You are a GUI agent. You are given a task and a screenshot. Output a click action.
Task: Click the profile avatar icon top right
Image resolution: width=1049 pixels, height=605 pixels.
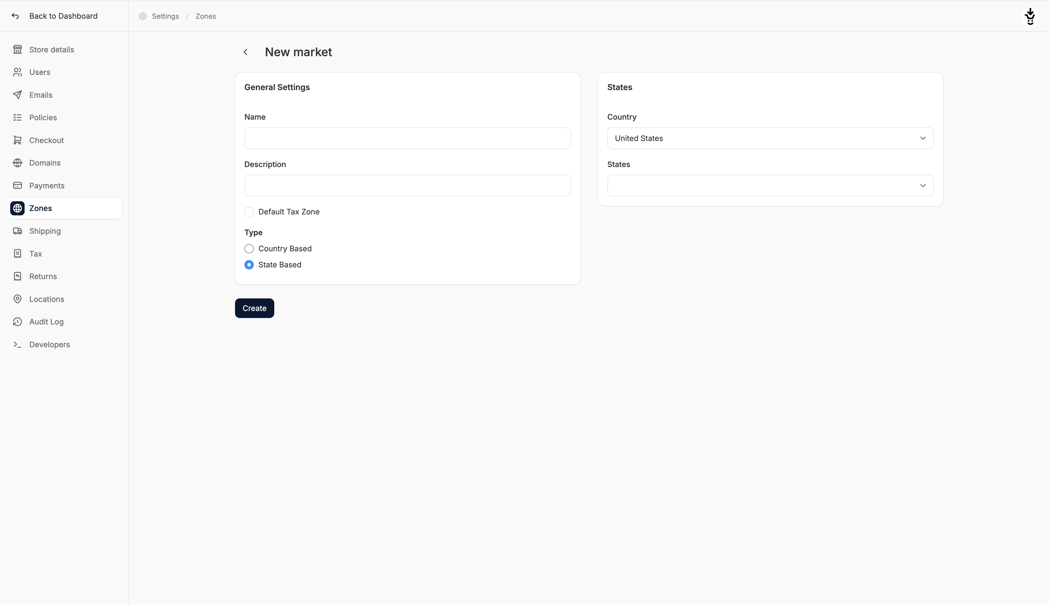pyautogui.click(x=1030, y=16)
